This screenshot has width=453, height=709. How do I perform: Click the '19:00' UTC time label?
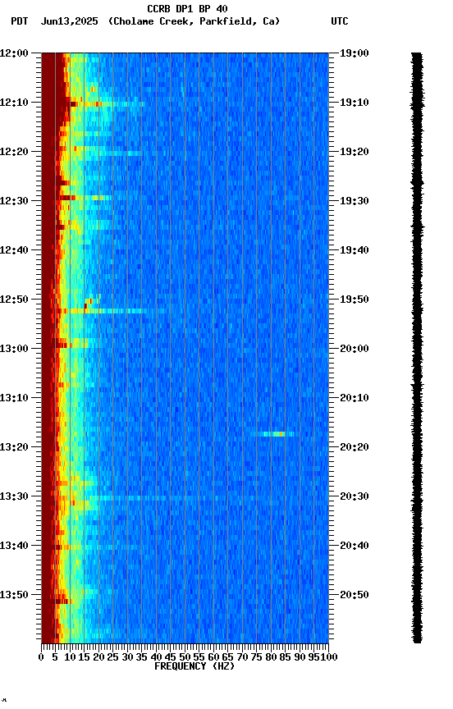tap(354, 53)
